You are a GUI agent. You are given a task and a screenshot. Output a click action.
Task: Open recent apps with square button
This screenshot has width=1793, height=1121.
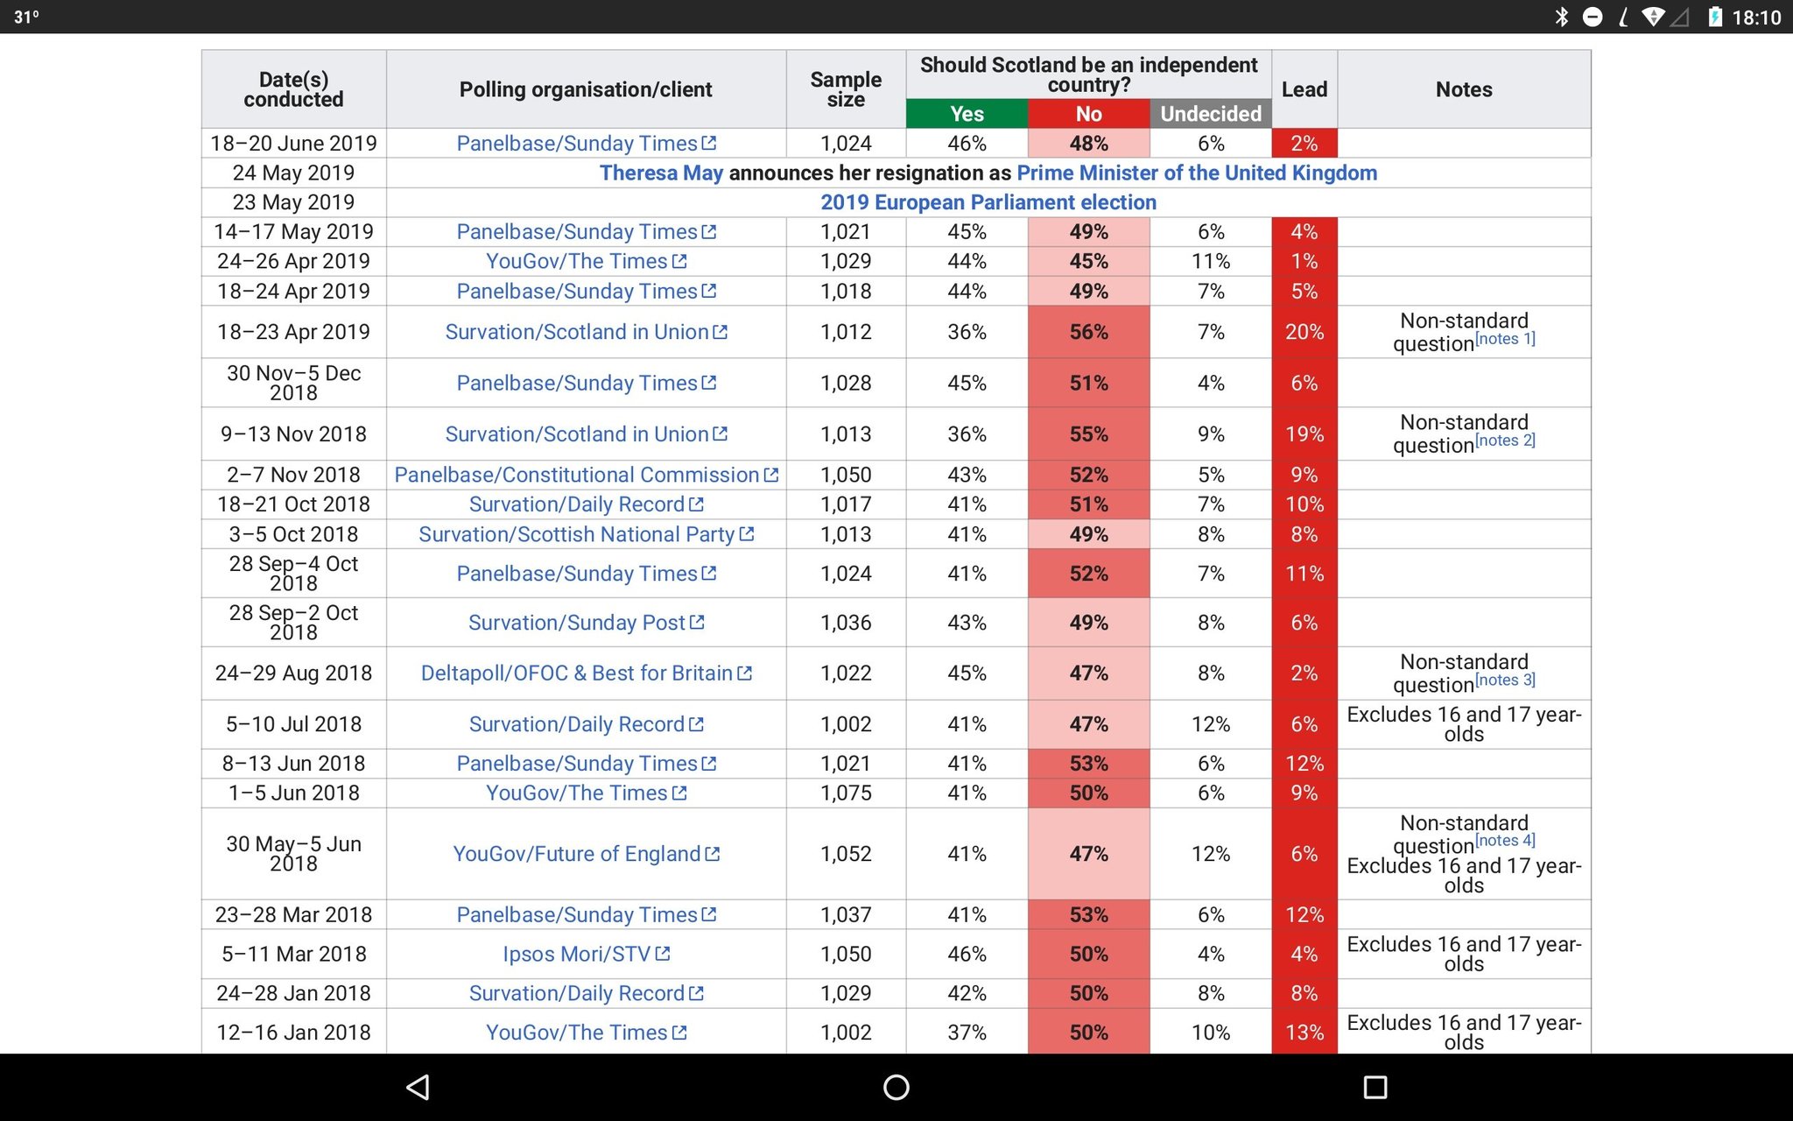pos(1375,1087)
